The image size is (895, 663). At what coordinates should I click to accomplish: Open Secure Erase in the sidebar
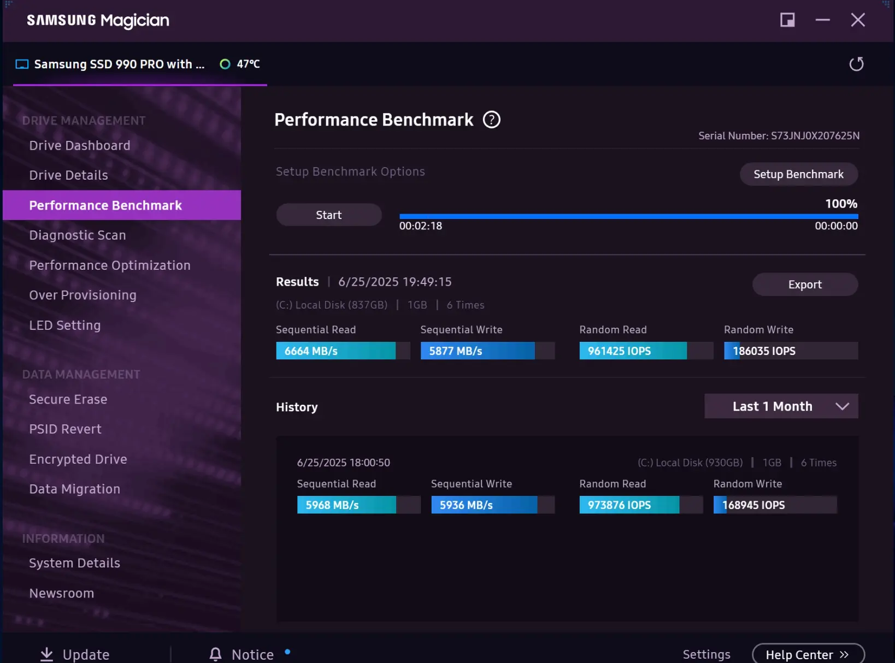(x=68, y=400)
